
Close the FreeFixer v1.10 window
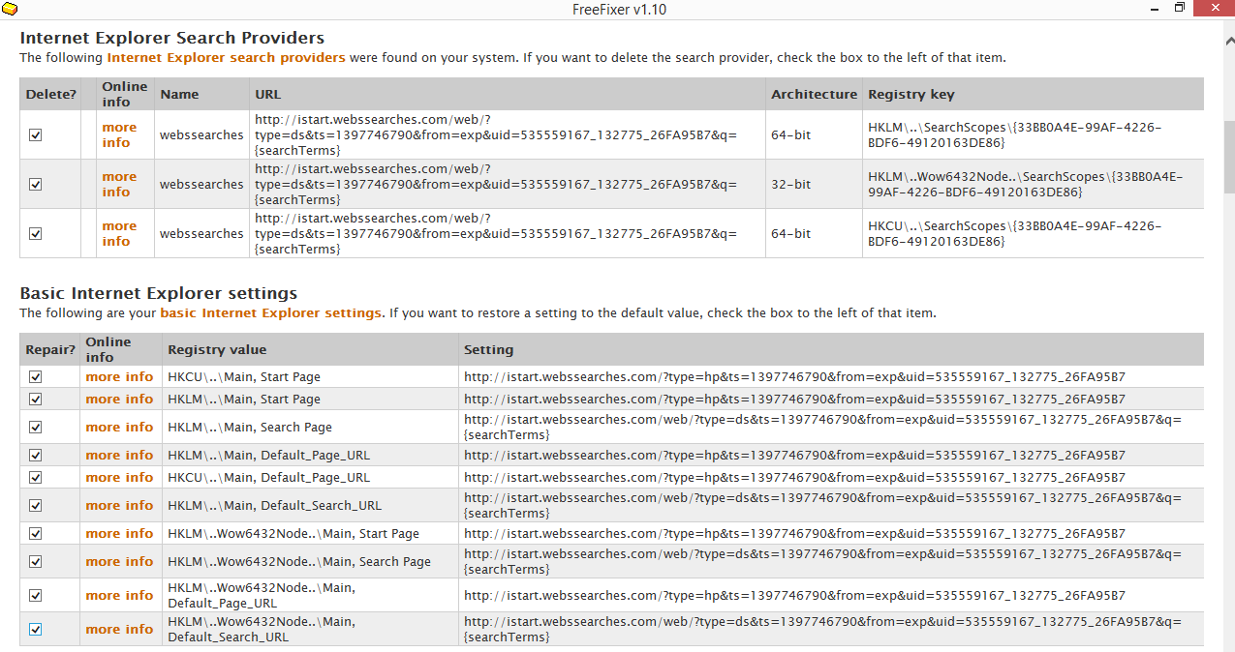click(1214, 9)
